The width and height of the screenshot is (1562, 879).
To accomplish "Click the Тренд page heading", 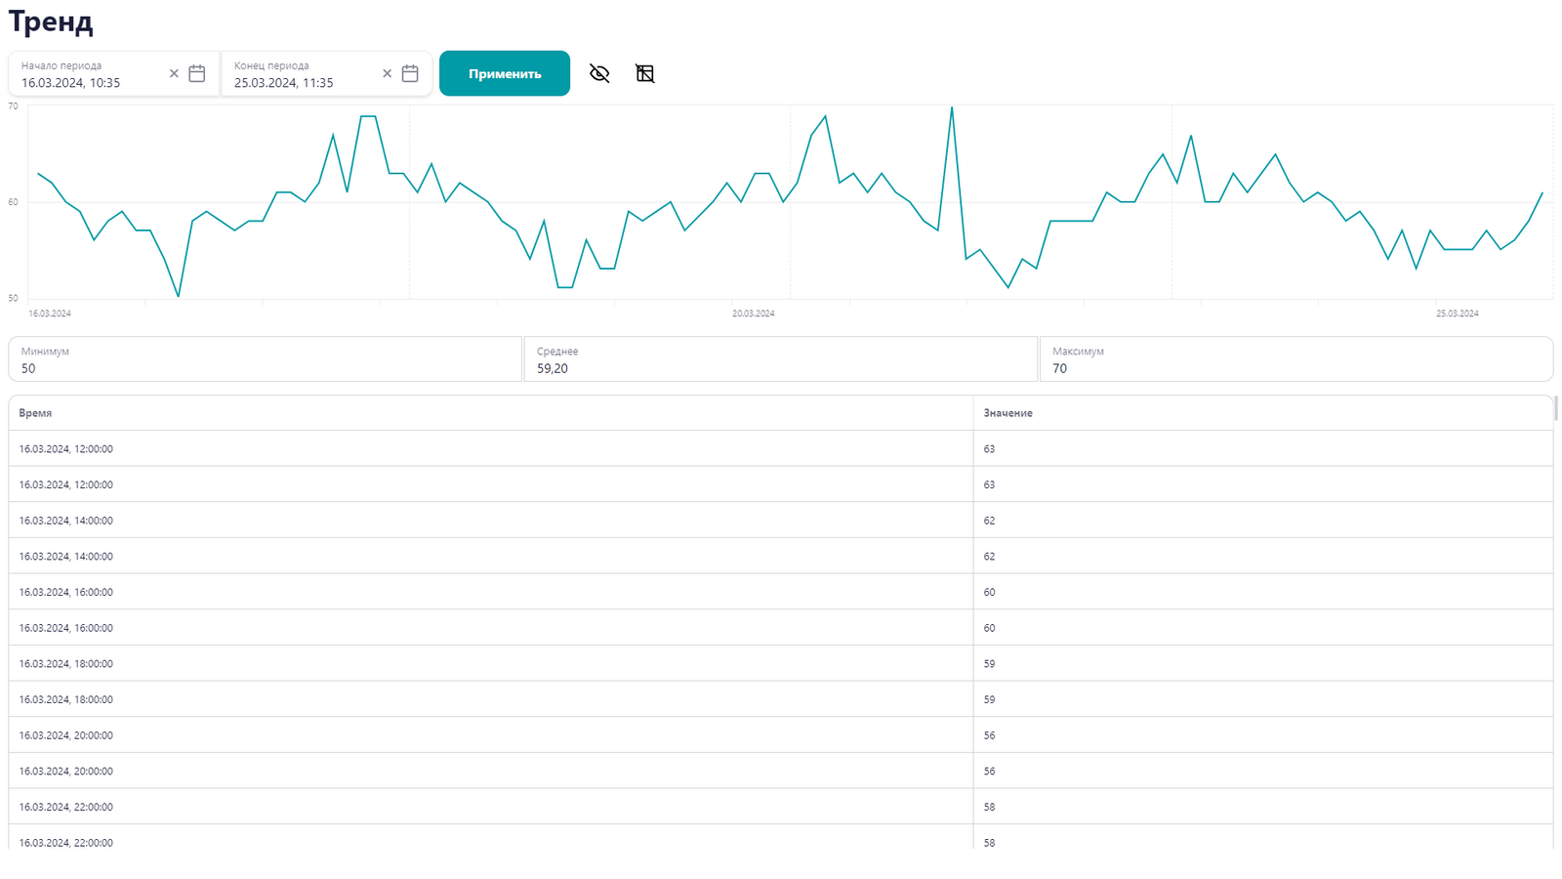I will click(51, 21).
